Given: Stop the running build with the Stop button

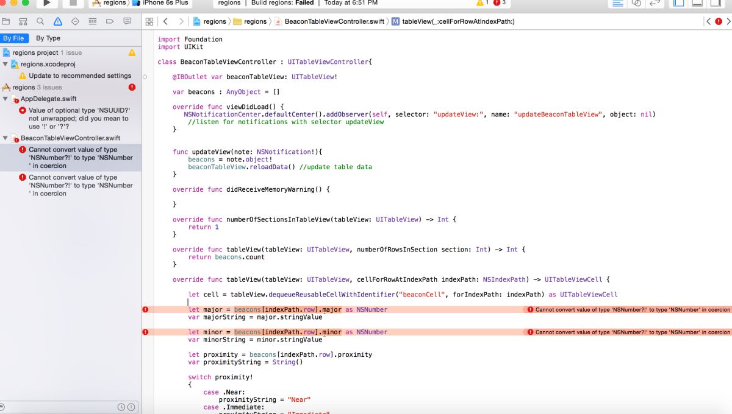Looking at the screenshot, I should tap(73, 3).
